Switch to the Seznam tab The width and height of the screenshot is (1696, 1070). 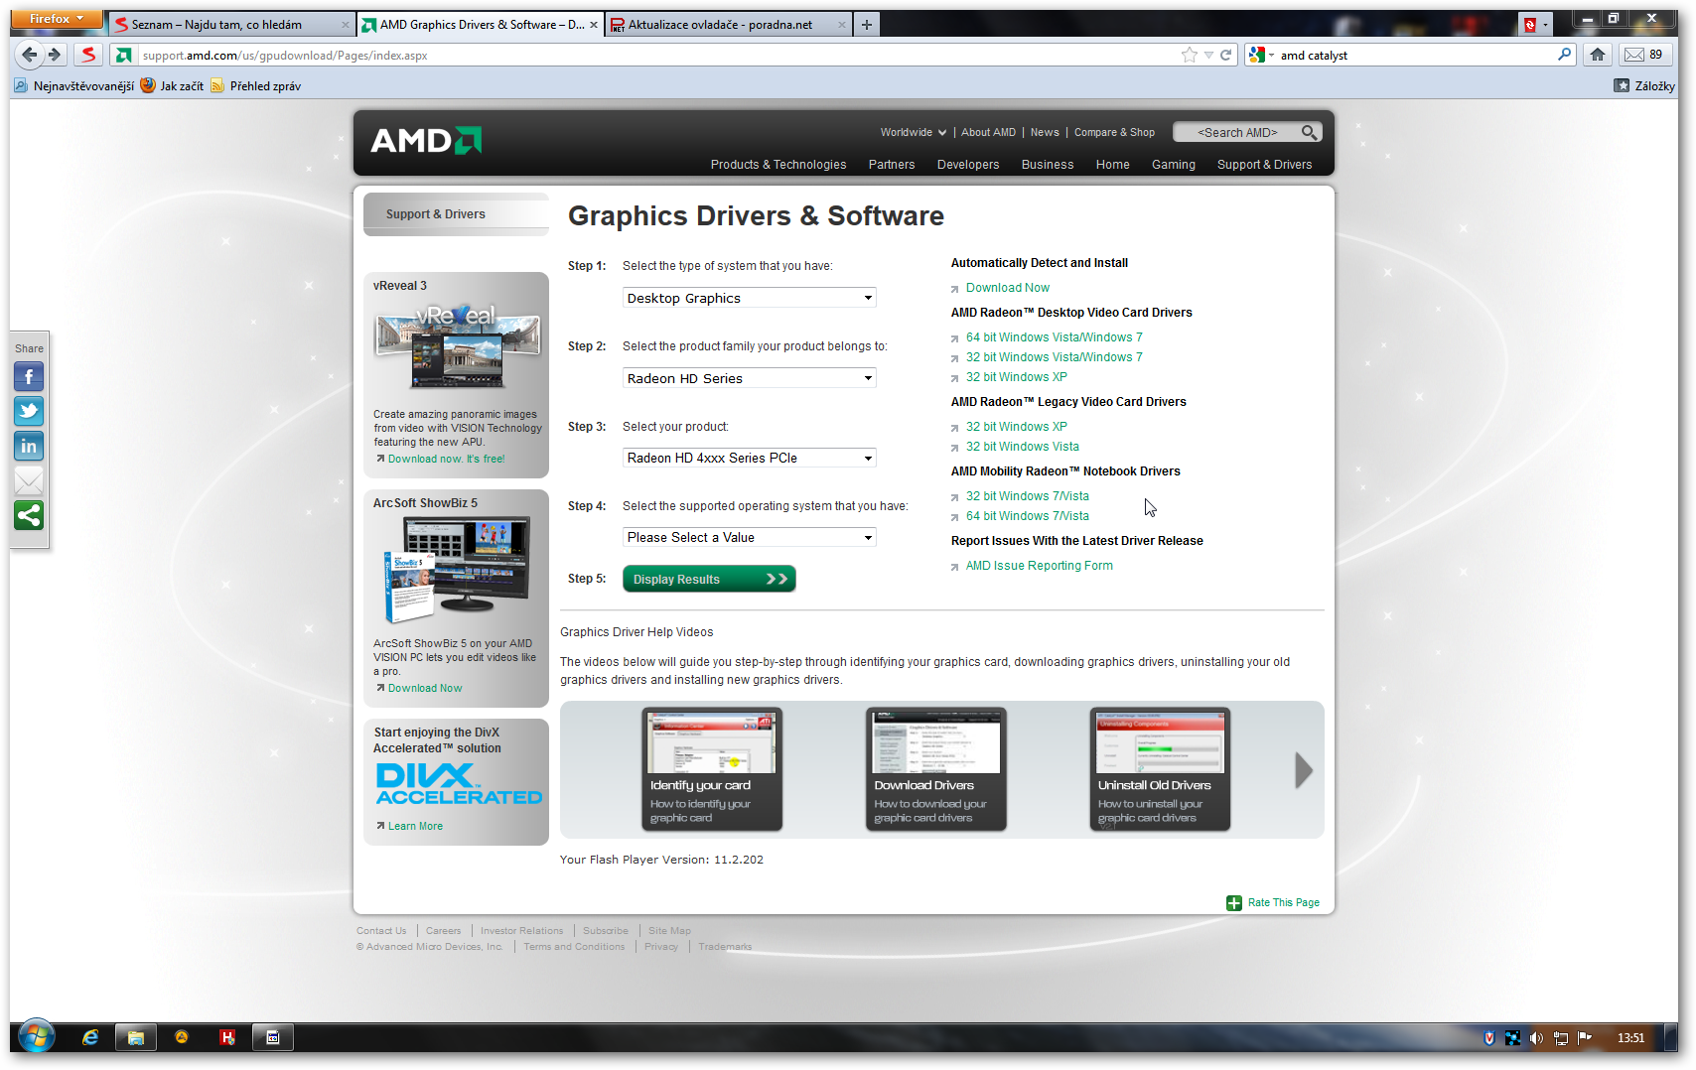click(231, 25)
